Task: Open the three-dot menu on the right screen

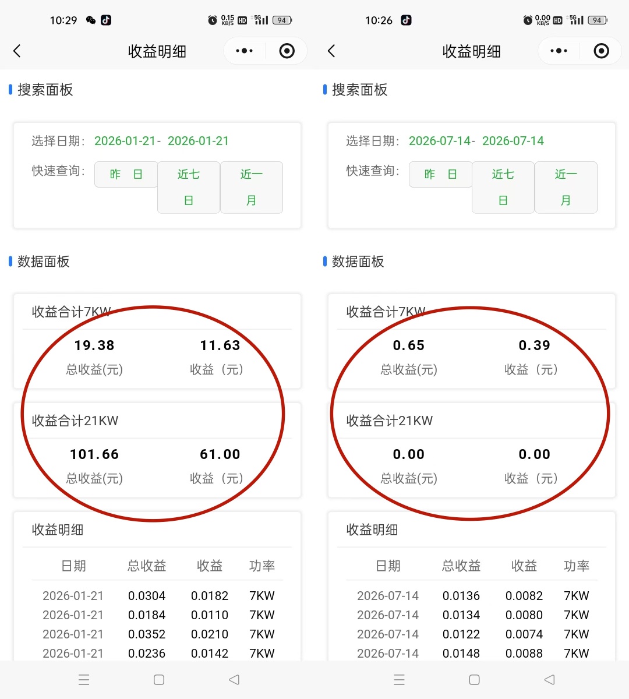Action: (x=559, y=51)
